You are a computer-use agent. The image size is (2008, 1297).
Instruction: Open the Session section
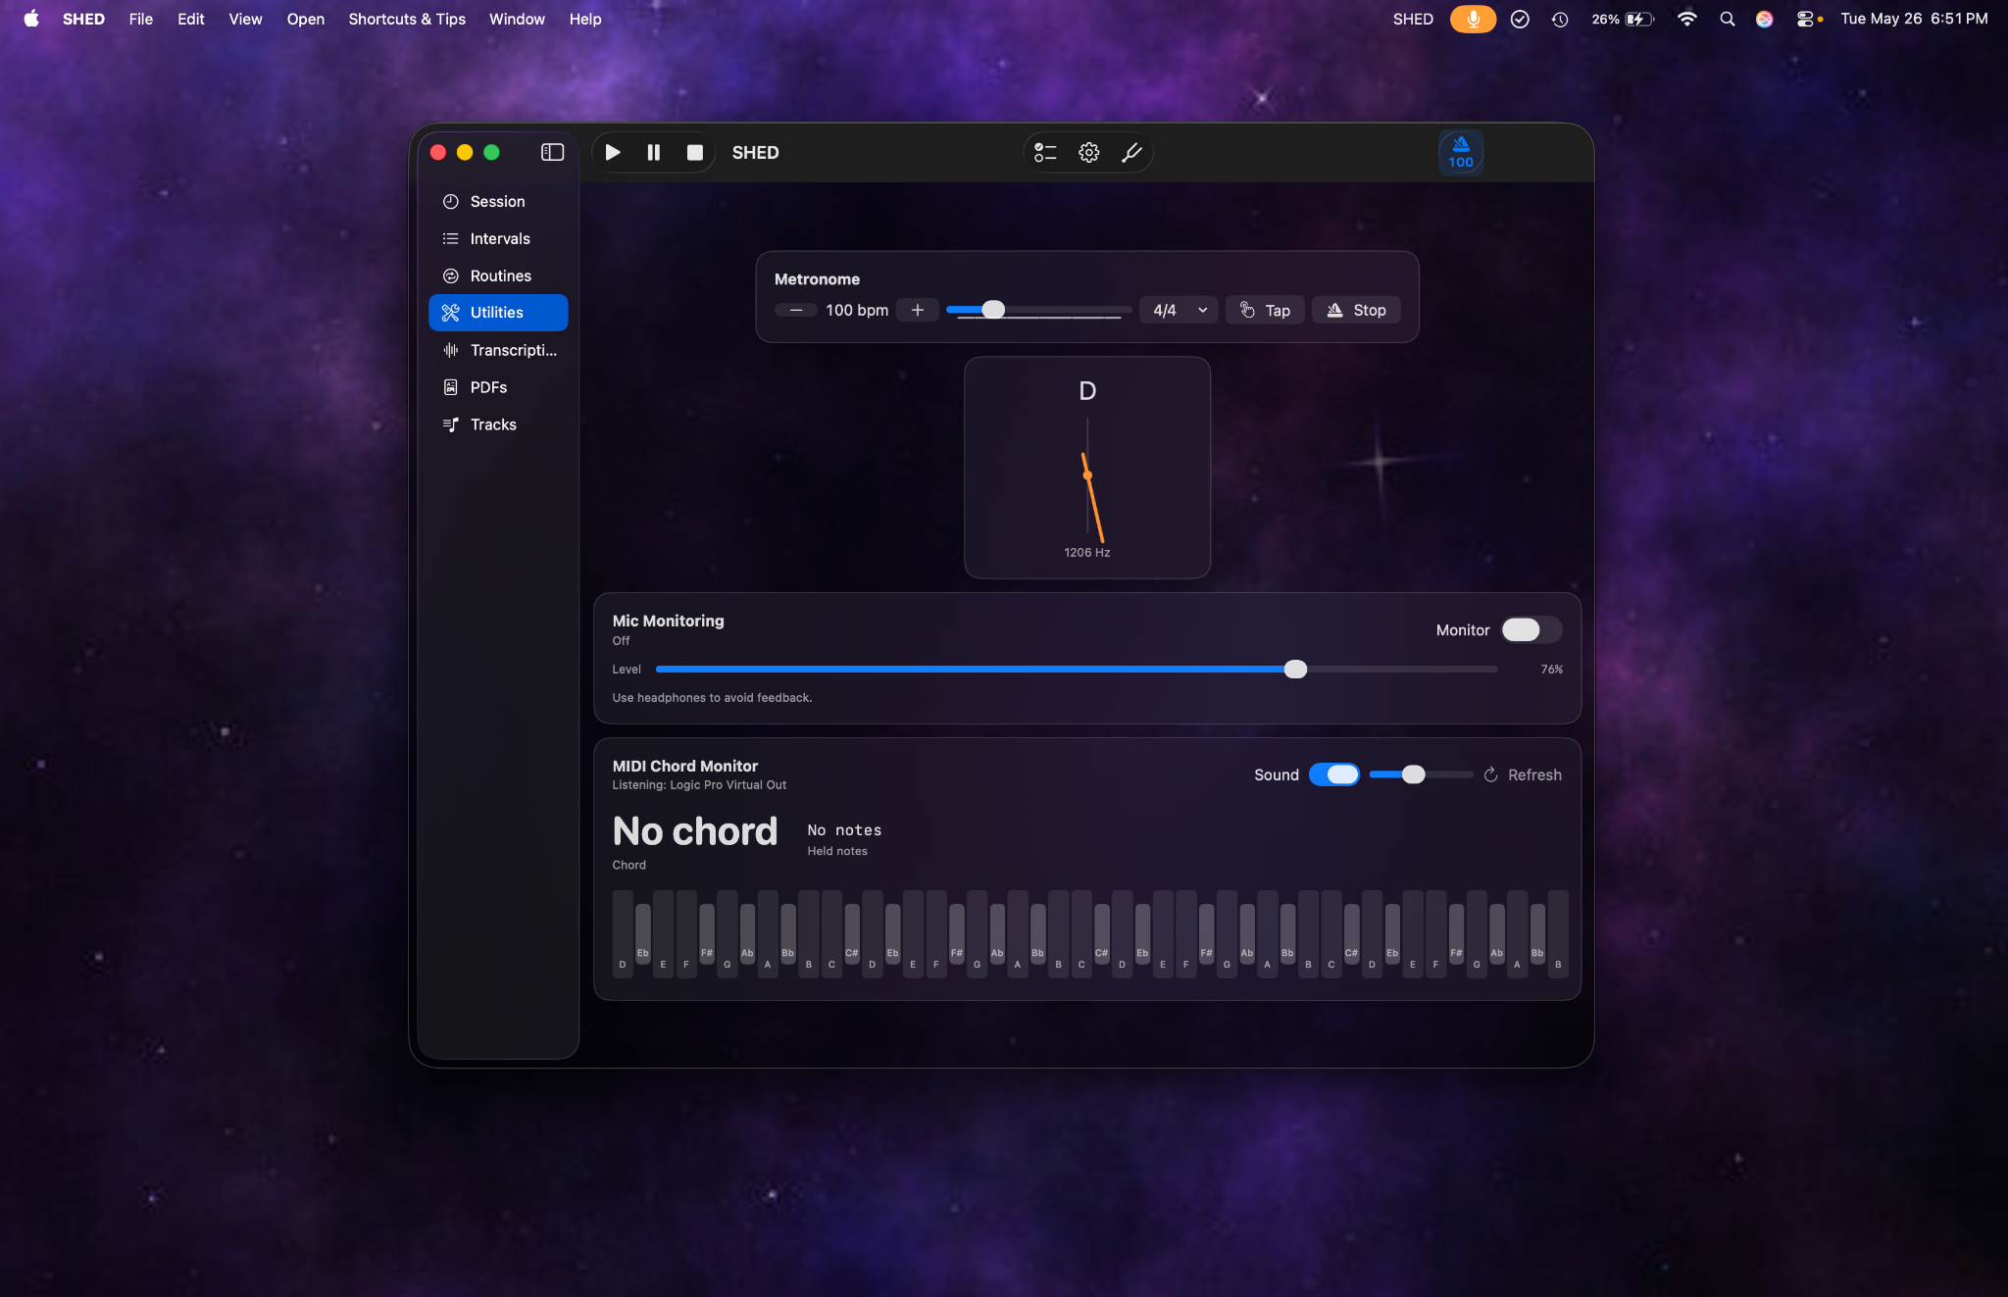[x=498, y=201]
